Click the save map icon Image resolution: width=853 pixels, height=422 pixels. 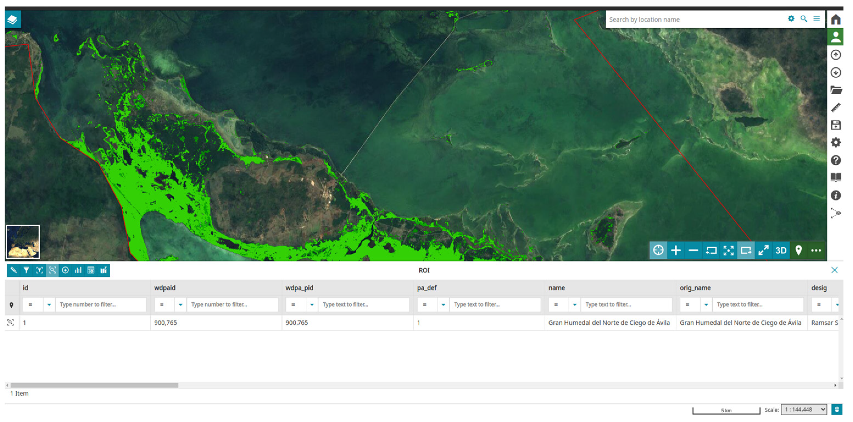click(x=835, y=125)
